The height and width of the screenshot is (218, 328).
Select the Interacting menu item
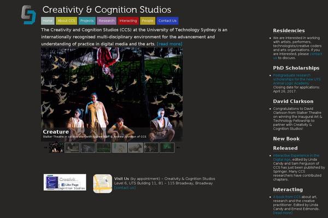point(128,21)
